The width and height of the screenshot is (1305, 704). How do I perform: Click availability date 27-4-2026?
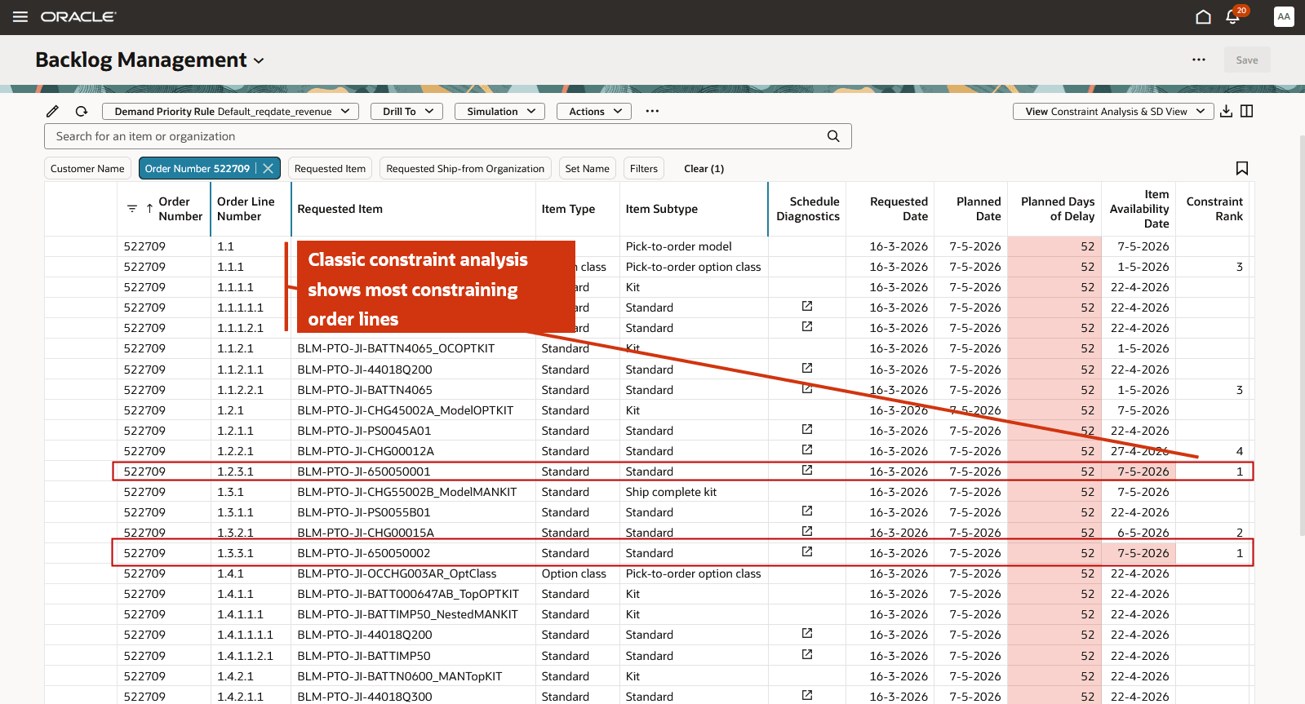[1139, 450]
